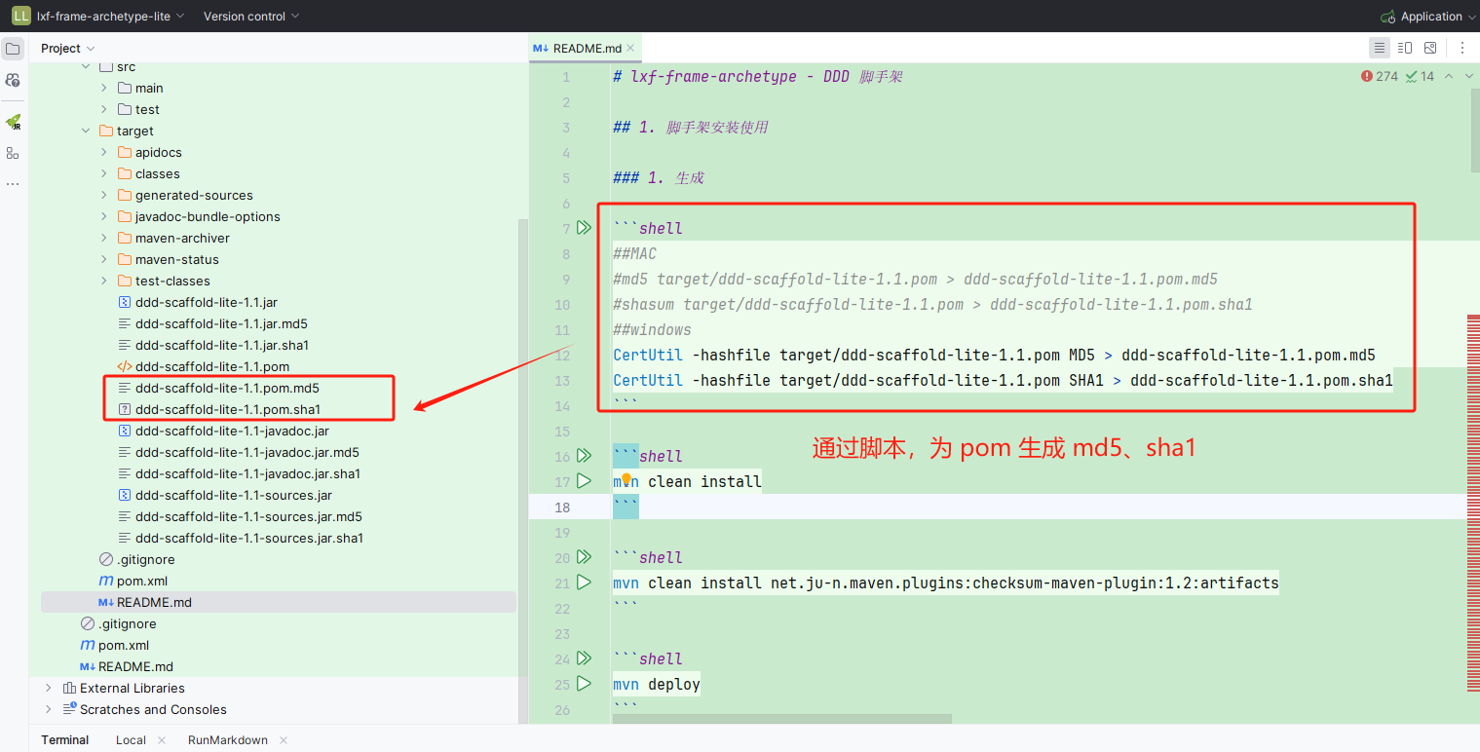Select ddd-scaffold-lite-1.1.pom.md5 file

(218, 388)
